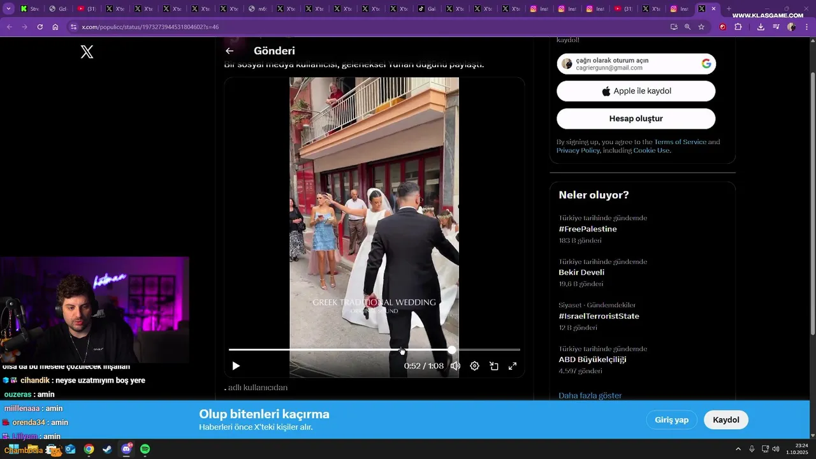Click the streamer webcam overlay
The width and height of the screenshot is (816, 459).
click(94, 310)
